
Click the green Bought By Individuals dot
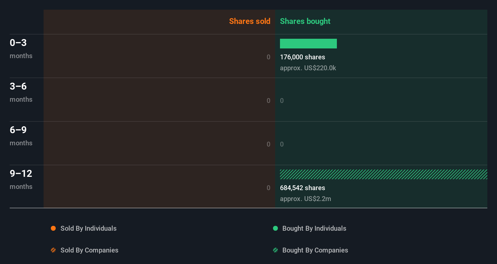[x=275, y=228]
